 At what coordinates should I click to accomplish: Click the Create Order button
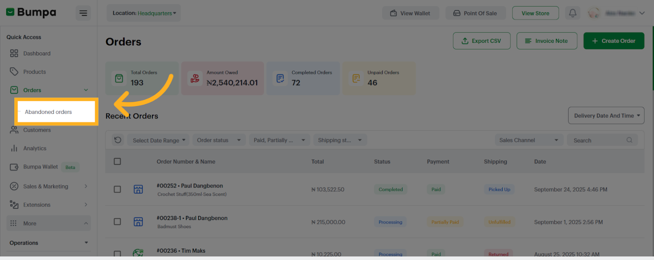pyautogui.click(x=613, y=41)
